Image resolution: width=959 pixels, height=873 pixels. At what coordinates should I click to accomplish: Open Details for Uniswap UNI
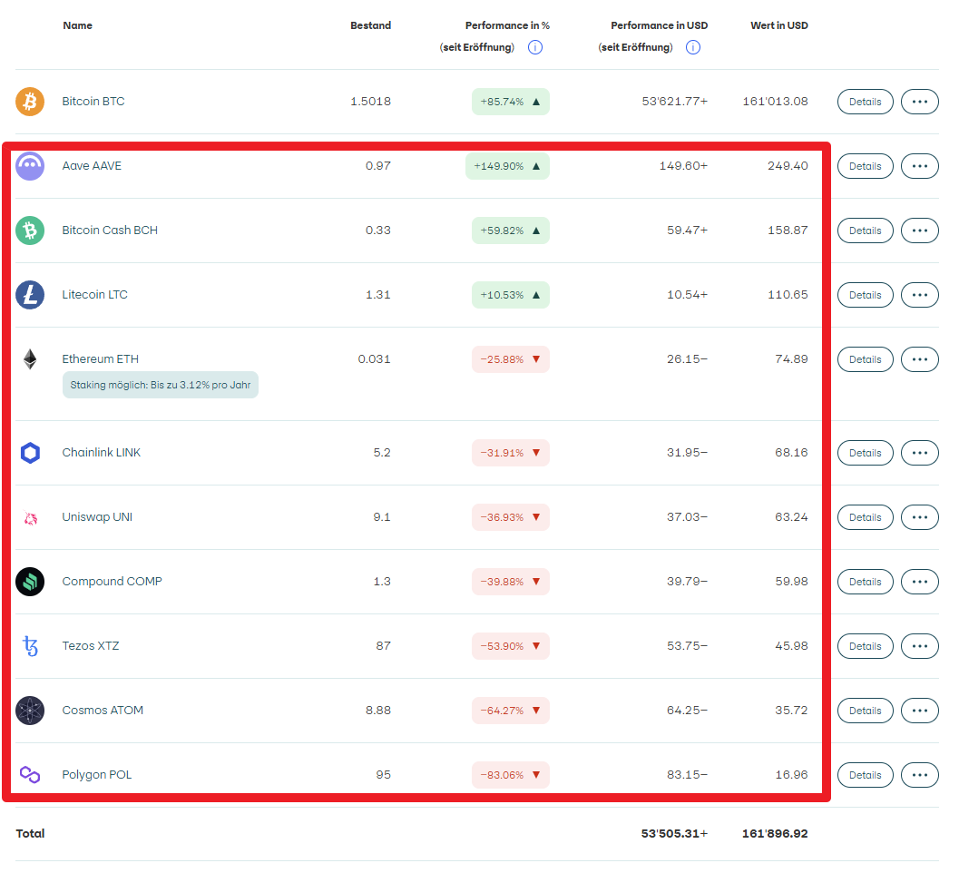tap(866, 517)
